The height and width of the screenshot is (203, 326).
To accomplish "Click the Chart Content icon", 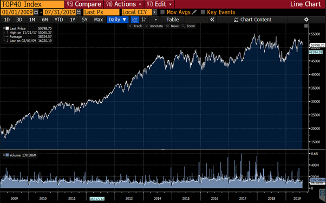I will click(236, 20).
